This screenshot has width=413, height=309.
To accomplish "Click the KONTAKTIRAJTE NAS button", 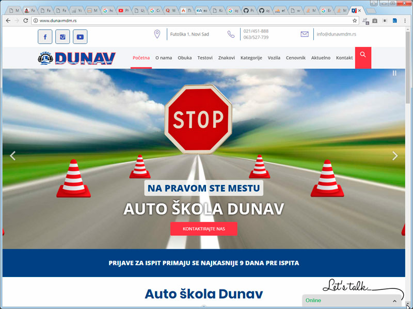I will pos(203,229).
